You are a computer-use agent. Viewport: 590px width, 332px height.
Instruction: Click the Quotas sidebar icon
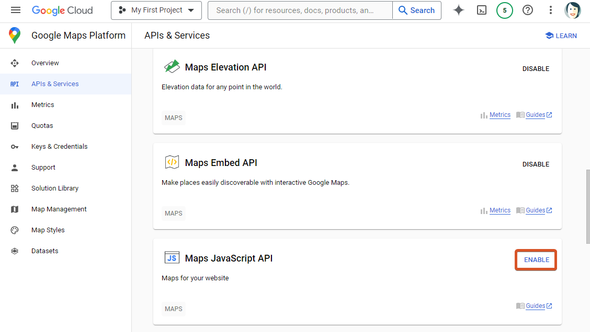click(15, 126)
